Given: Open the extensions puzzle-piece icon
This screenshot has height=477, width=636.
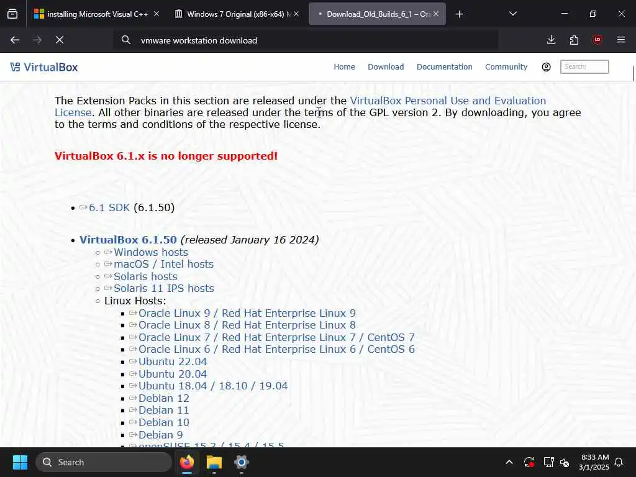Looking at the screenshot, I should click(x=574, y=40).
